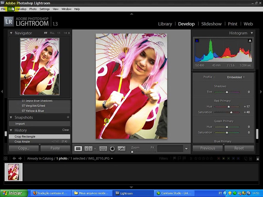Collapse the History panel

coord(11,130)
